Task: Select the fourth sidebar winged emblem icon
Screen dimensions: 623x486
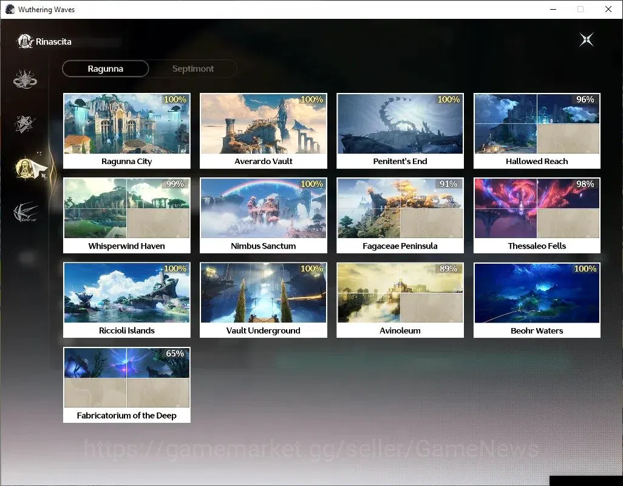Action: point(26,212)
